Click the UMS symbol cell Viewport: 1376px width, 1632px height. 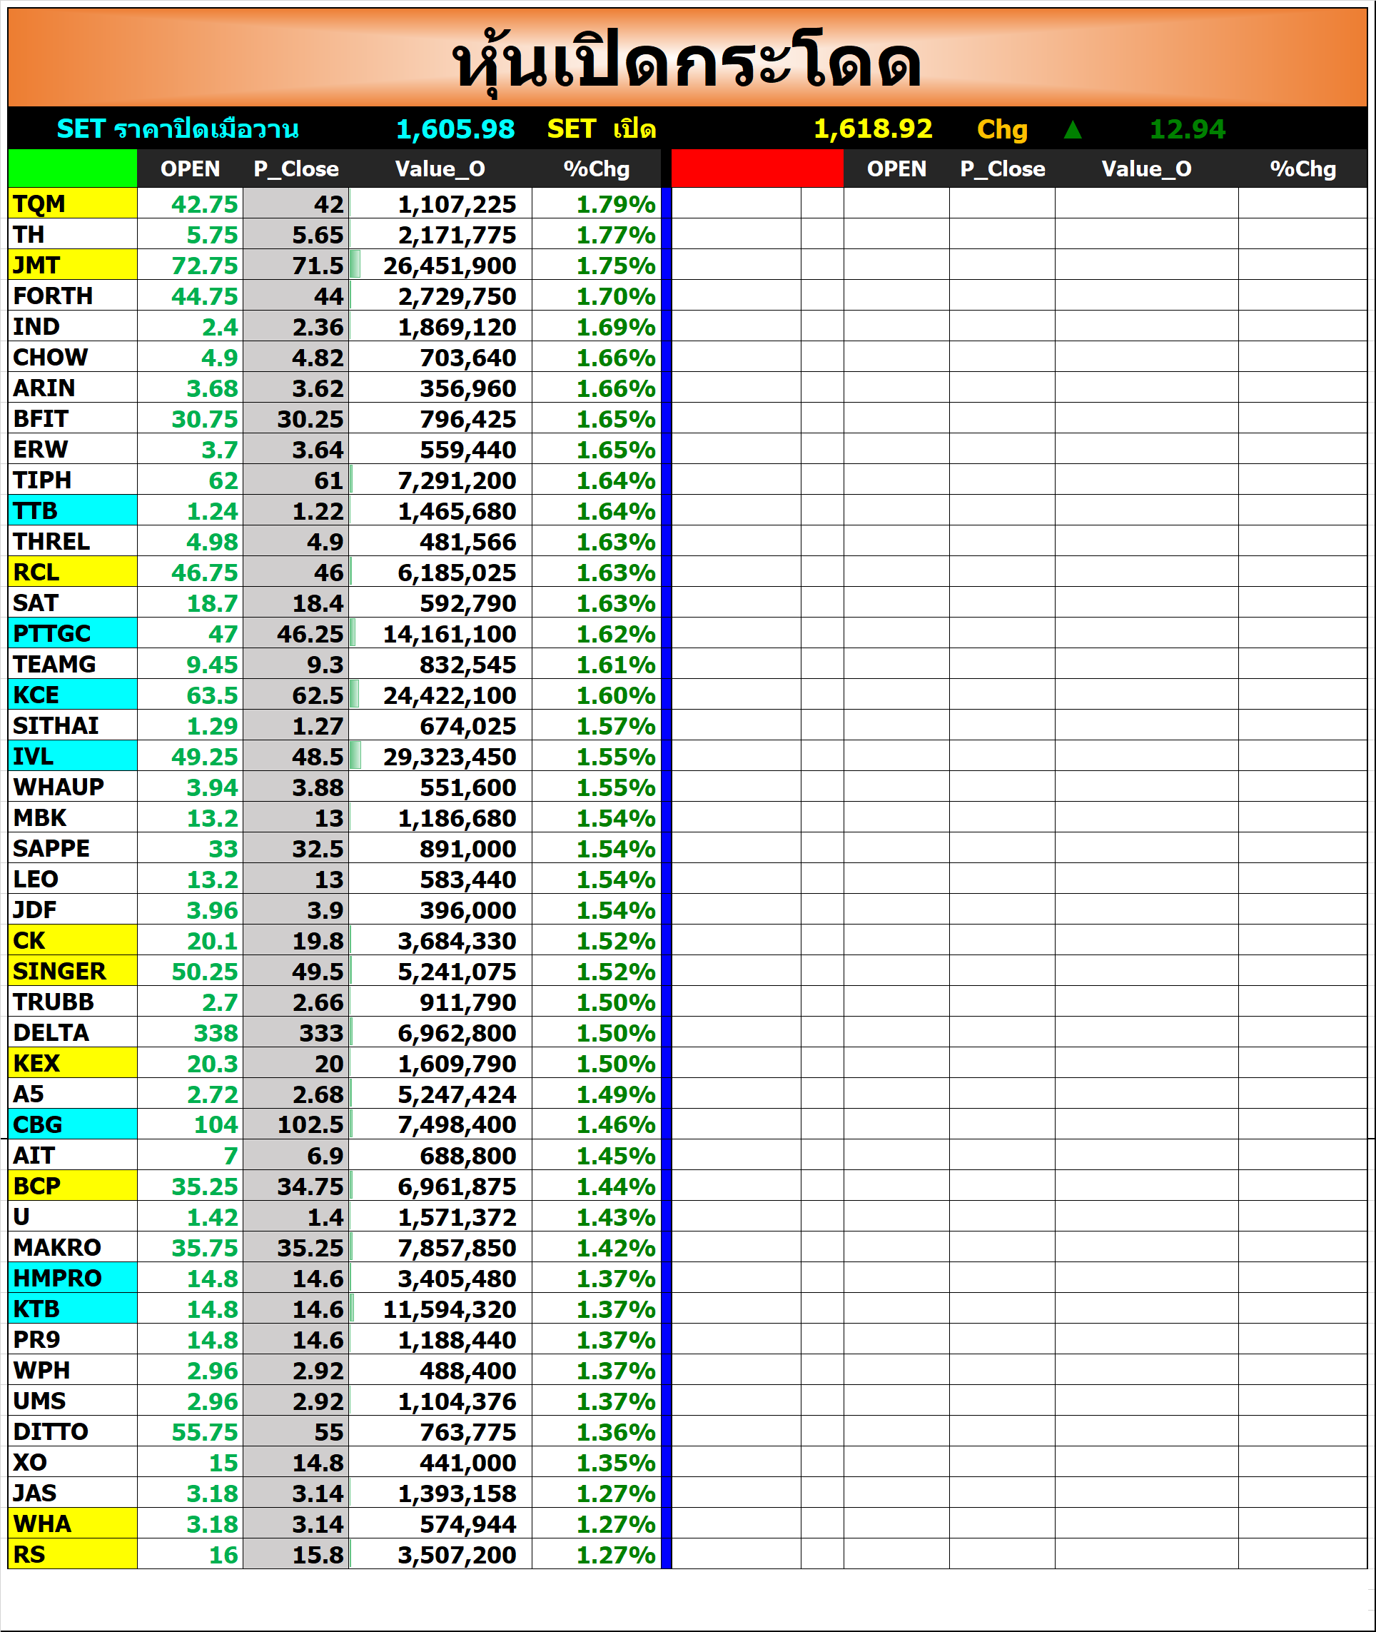pyautogui.click(x=73, y=1401)
